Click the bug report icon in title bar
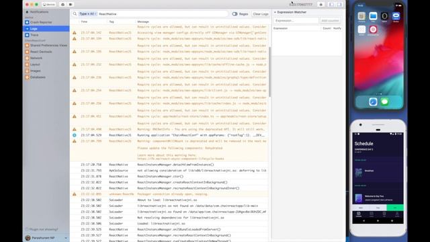The width and height of the screenshot is (430, 242). pyautogui.click(x=320, y=5)
